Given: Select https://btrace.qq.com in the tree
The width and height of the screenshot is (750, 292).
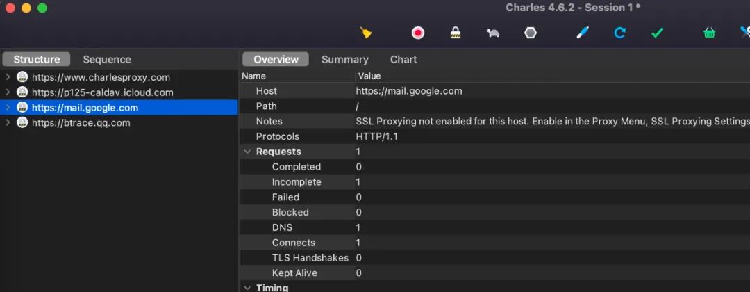Looking at the screenshot, I should click(x=81, y=123).
